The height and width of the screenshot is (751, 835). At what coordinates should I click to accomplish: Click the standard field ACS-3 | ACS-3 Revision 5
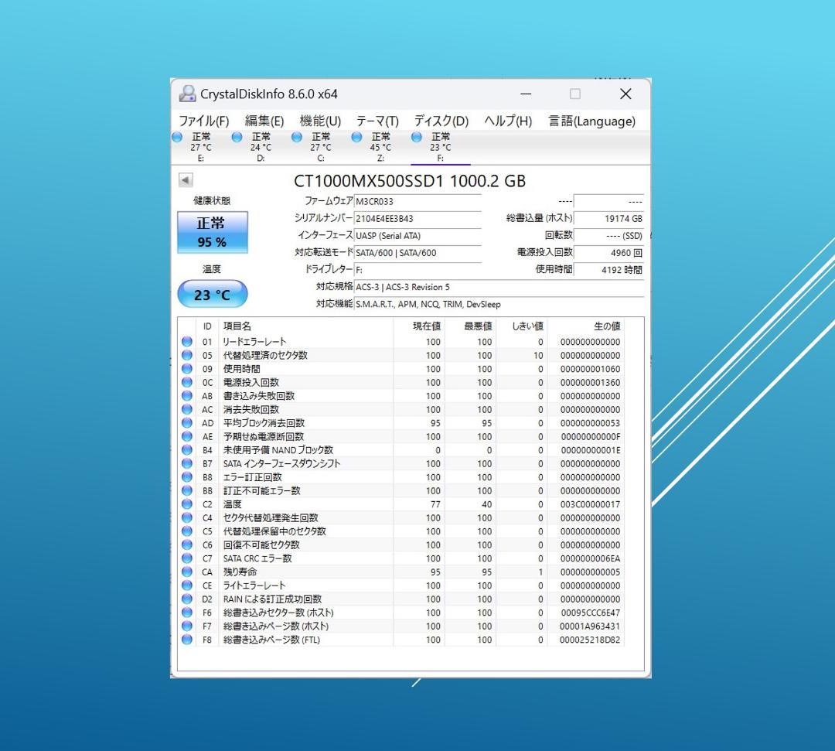point(499,287)
